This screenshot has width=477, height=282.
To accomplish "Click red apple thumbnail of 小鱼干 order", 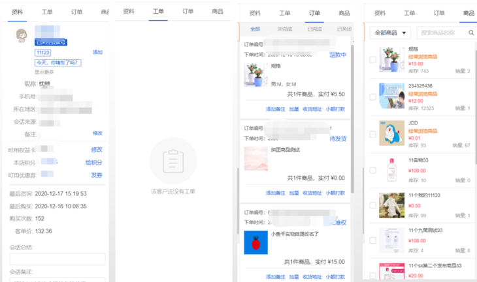I will (256, 242).
